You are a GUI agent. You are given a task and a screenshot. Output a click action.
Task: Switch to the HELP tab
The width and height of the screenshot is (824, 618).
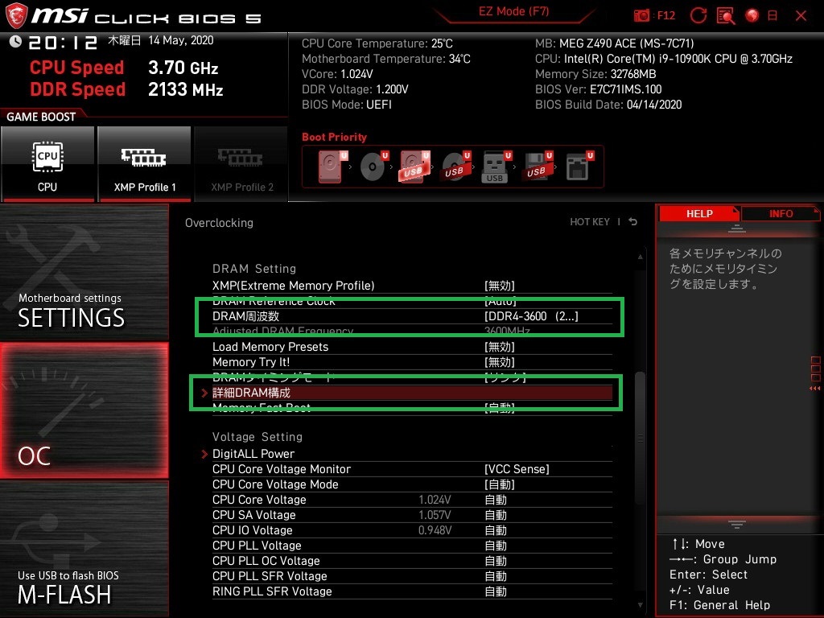click(x=699, y=214)
